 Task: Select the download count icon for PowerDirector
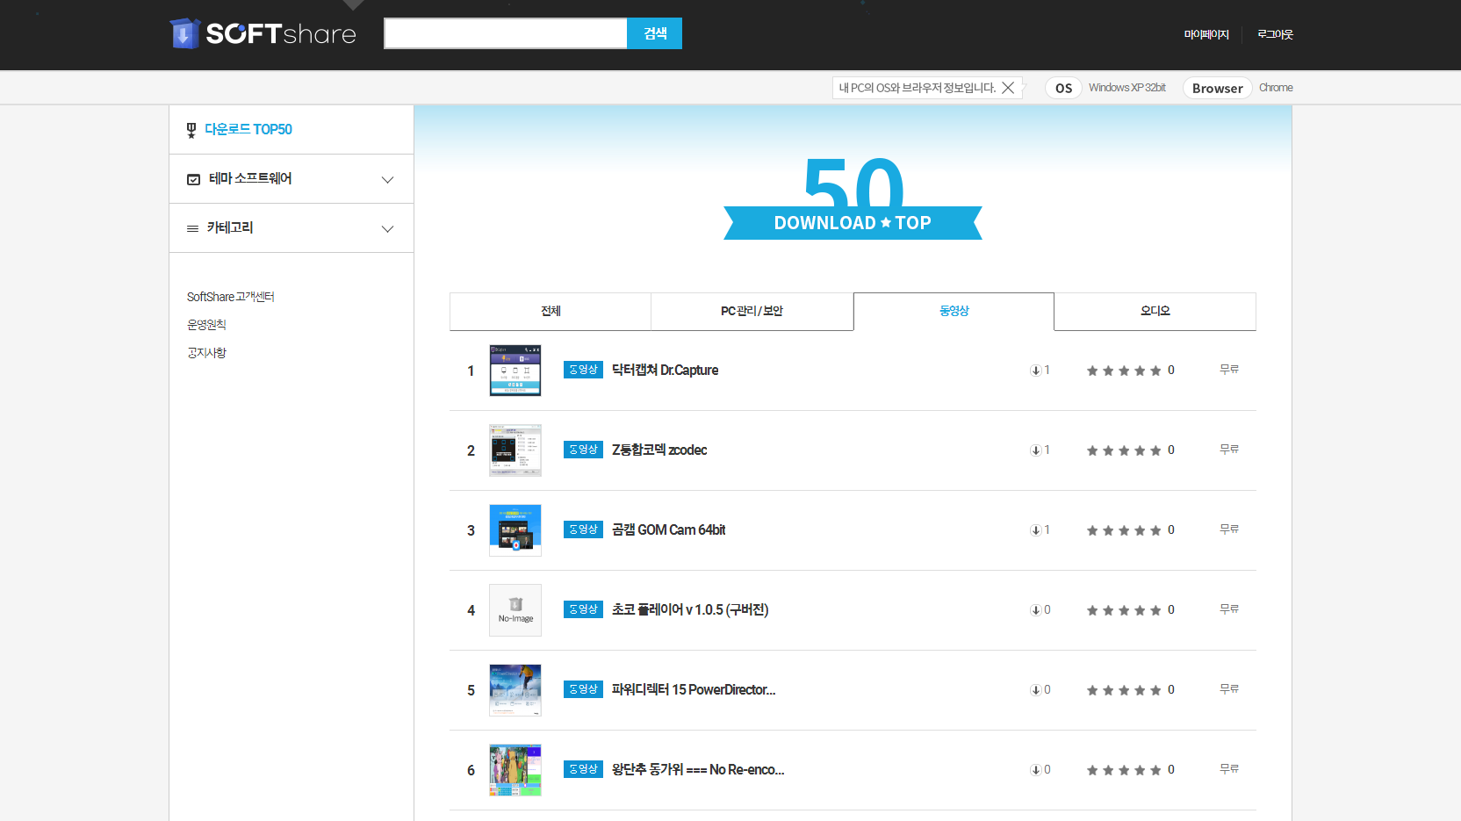click(x=1035, y=690)
